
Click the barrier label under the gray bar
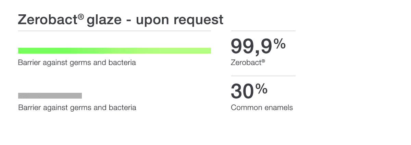pos(77,108)
